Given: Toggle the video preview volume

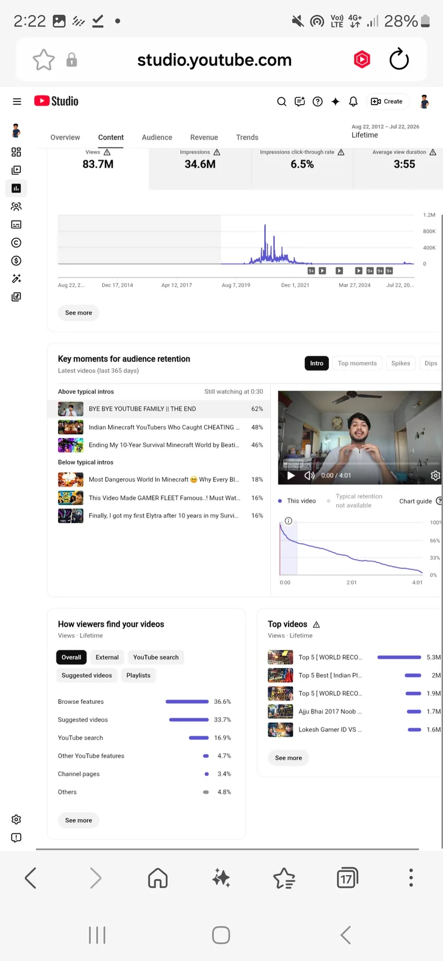Looking at the screenshot, I should pyautogui.click(x=309, y=476).
